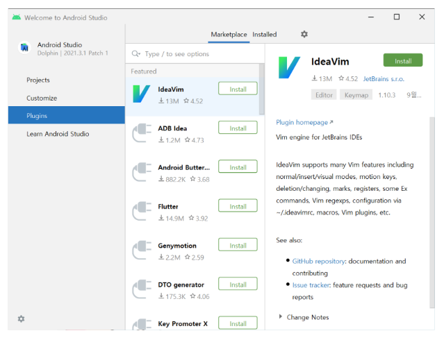
Task: Select the Android Butter... plugin name
Action: pyautogui.click(x=184, y=167)
